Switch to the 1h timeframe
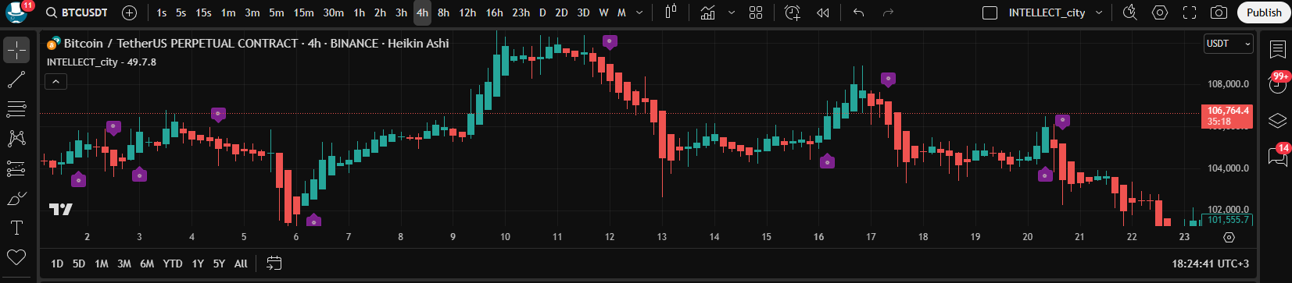1292x283 pixels. 359,12
